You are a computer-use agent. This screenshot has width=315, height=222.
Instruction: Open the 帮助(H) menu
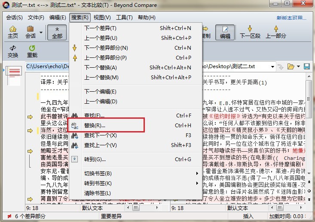147,18
